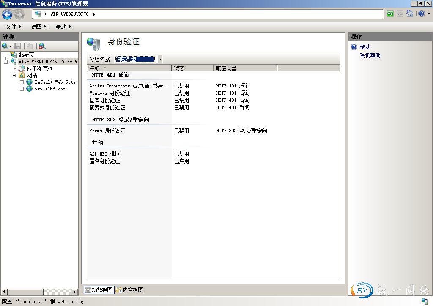Image resolution: width=433 pixels, height=306 pixels.
Task: Click the blue help icon in top toolbar
Action: pyautogui.click(x=421, y=14)
